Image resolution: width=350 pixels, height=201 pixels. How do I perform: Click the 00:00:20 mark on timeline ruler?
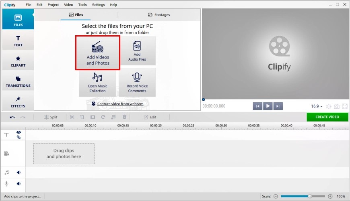pos(156,126)
